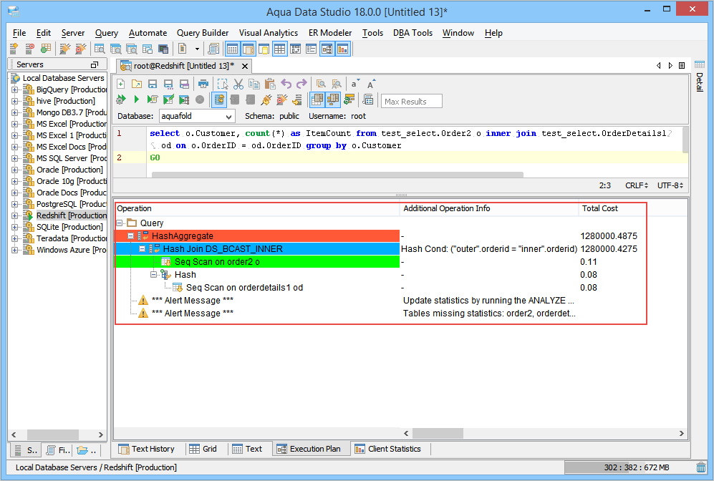The height and width of the screenshot is (481, 714).
Task: Select the Seq Scan on order2 o row
Action: click(x=257, y=262)
